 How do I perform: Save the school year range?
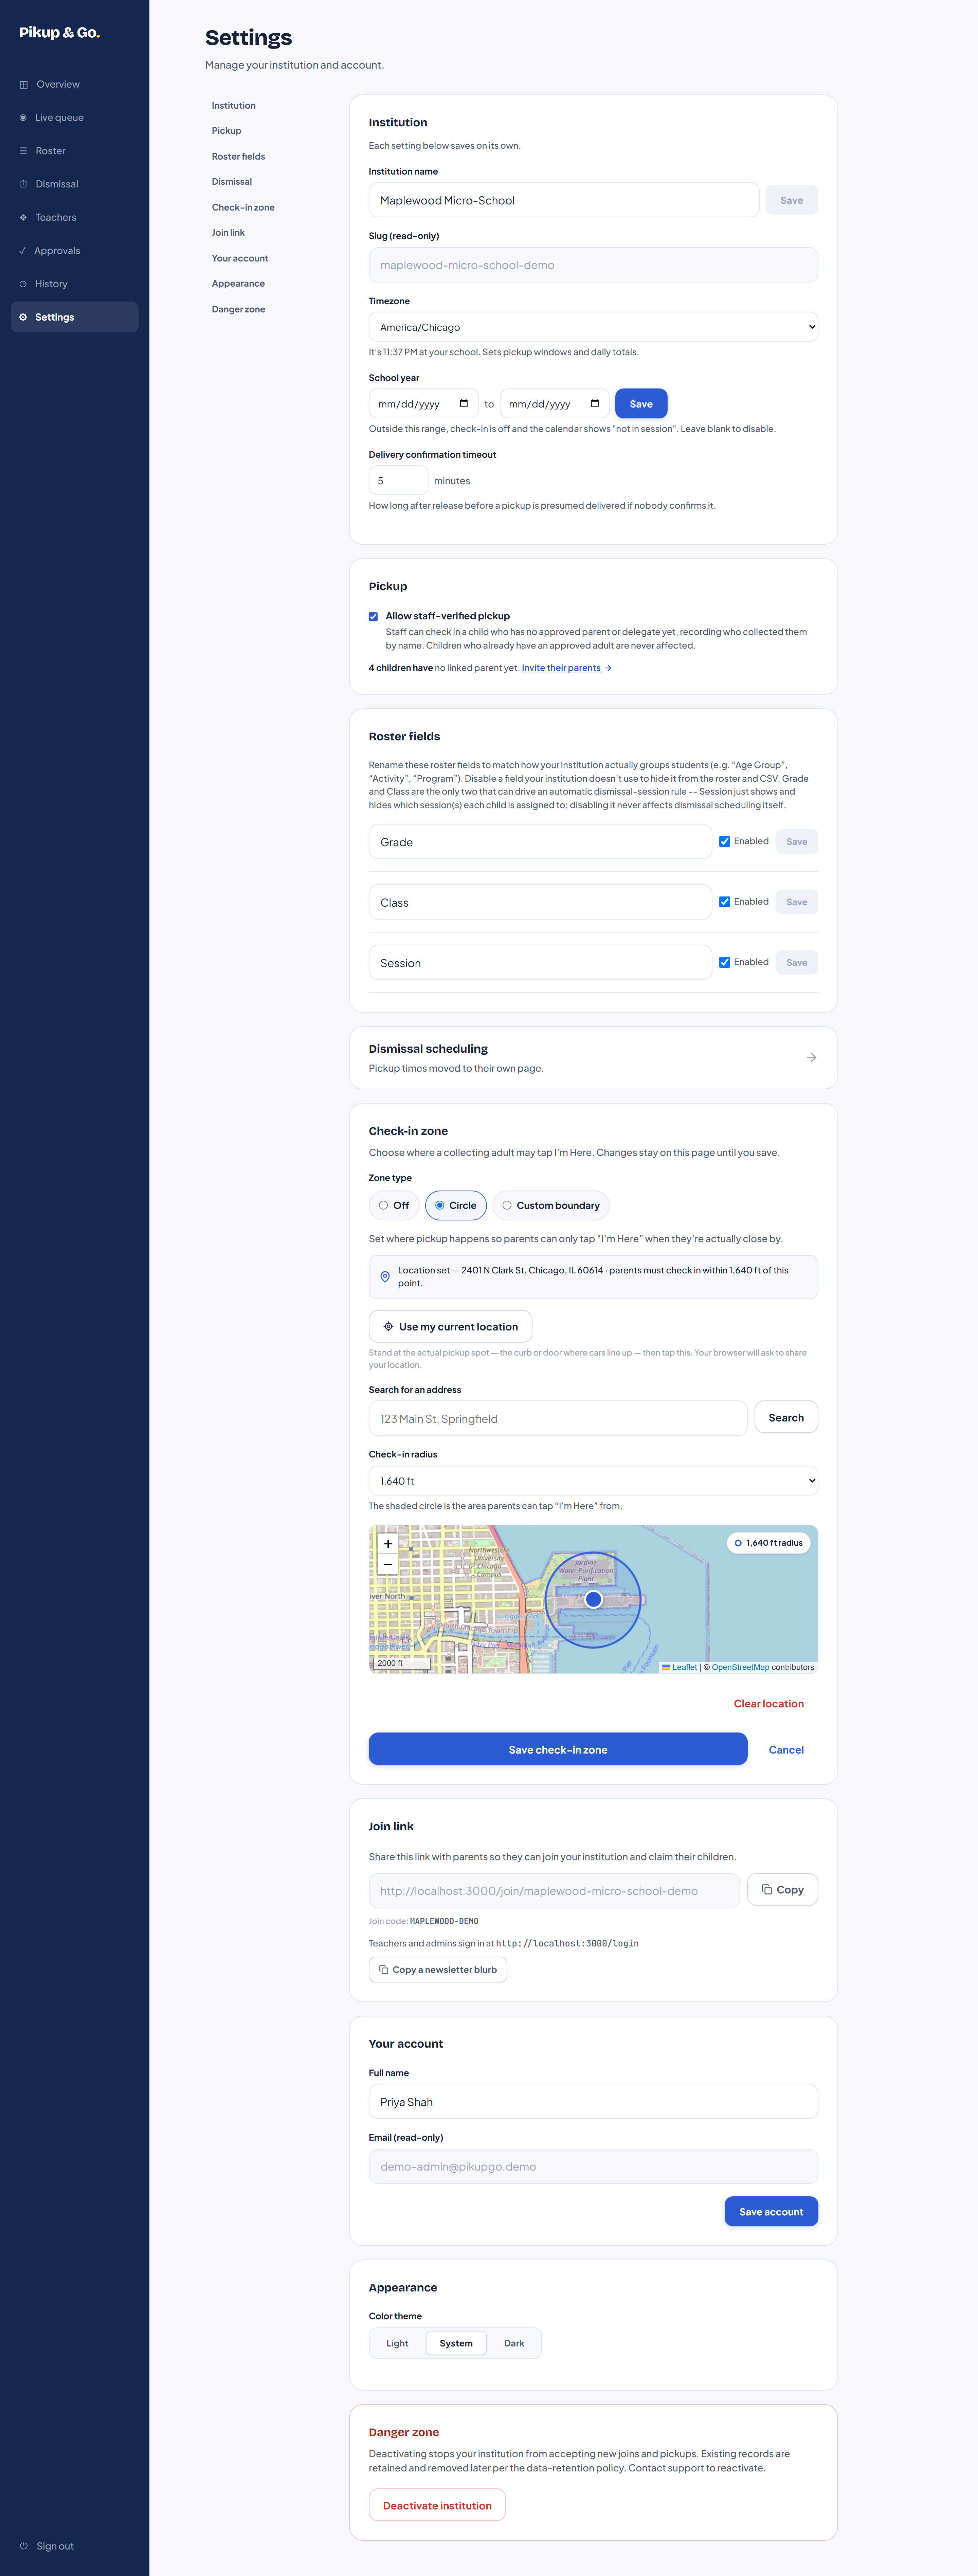click(641, 404)
